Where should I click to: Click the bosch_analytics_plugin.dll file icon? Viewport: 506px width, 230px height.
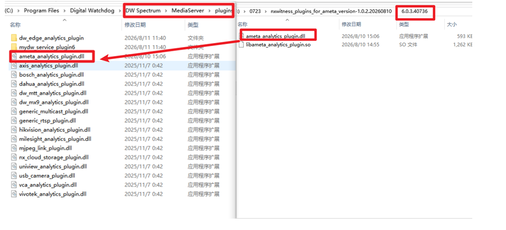[x=13, y=75]
